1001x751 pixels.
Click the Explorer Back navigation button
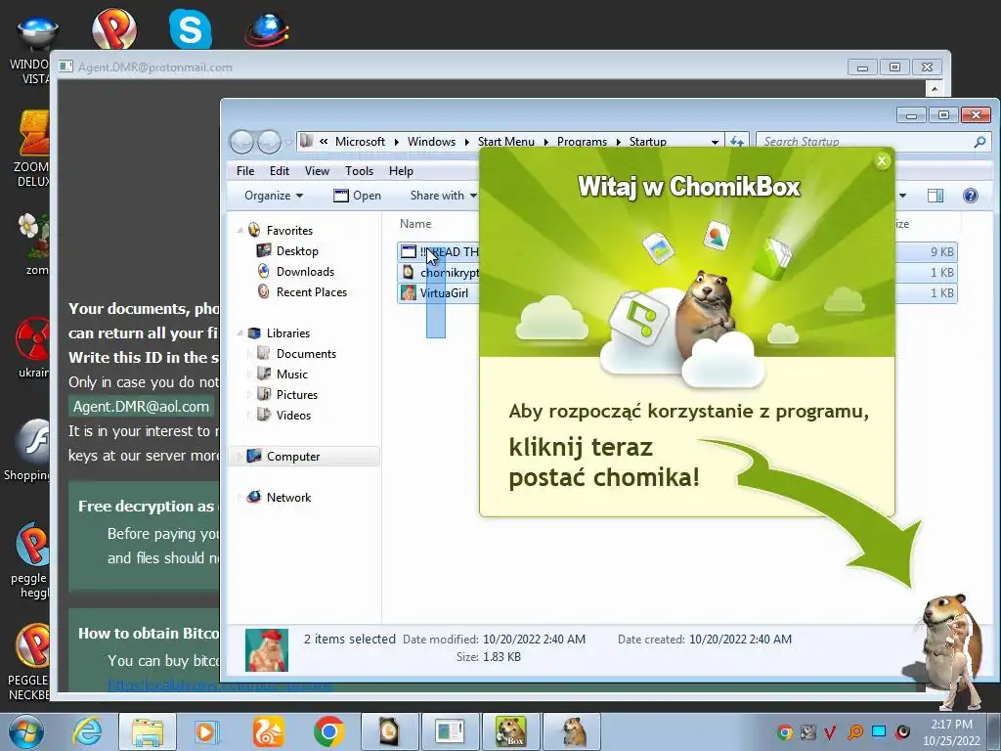[242, 141]
